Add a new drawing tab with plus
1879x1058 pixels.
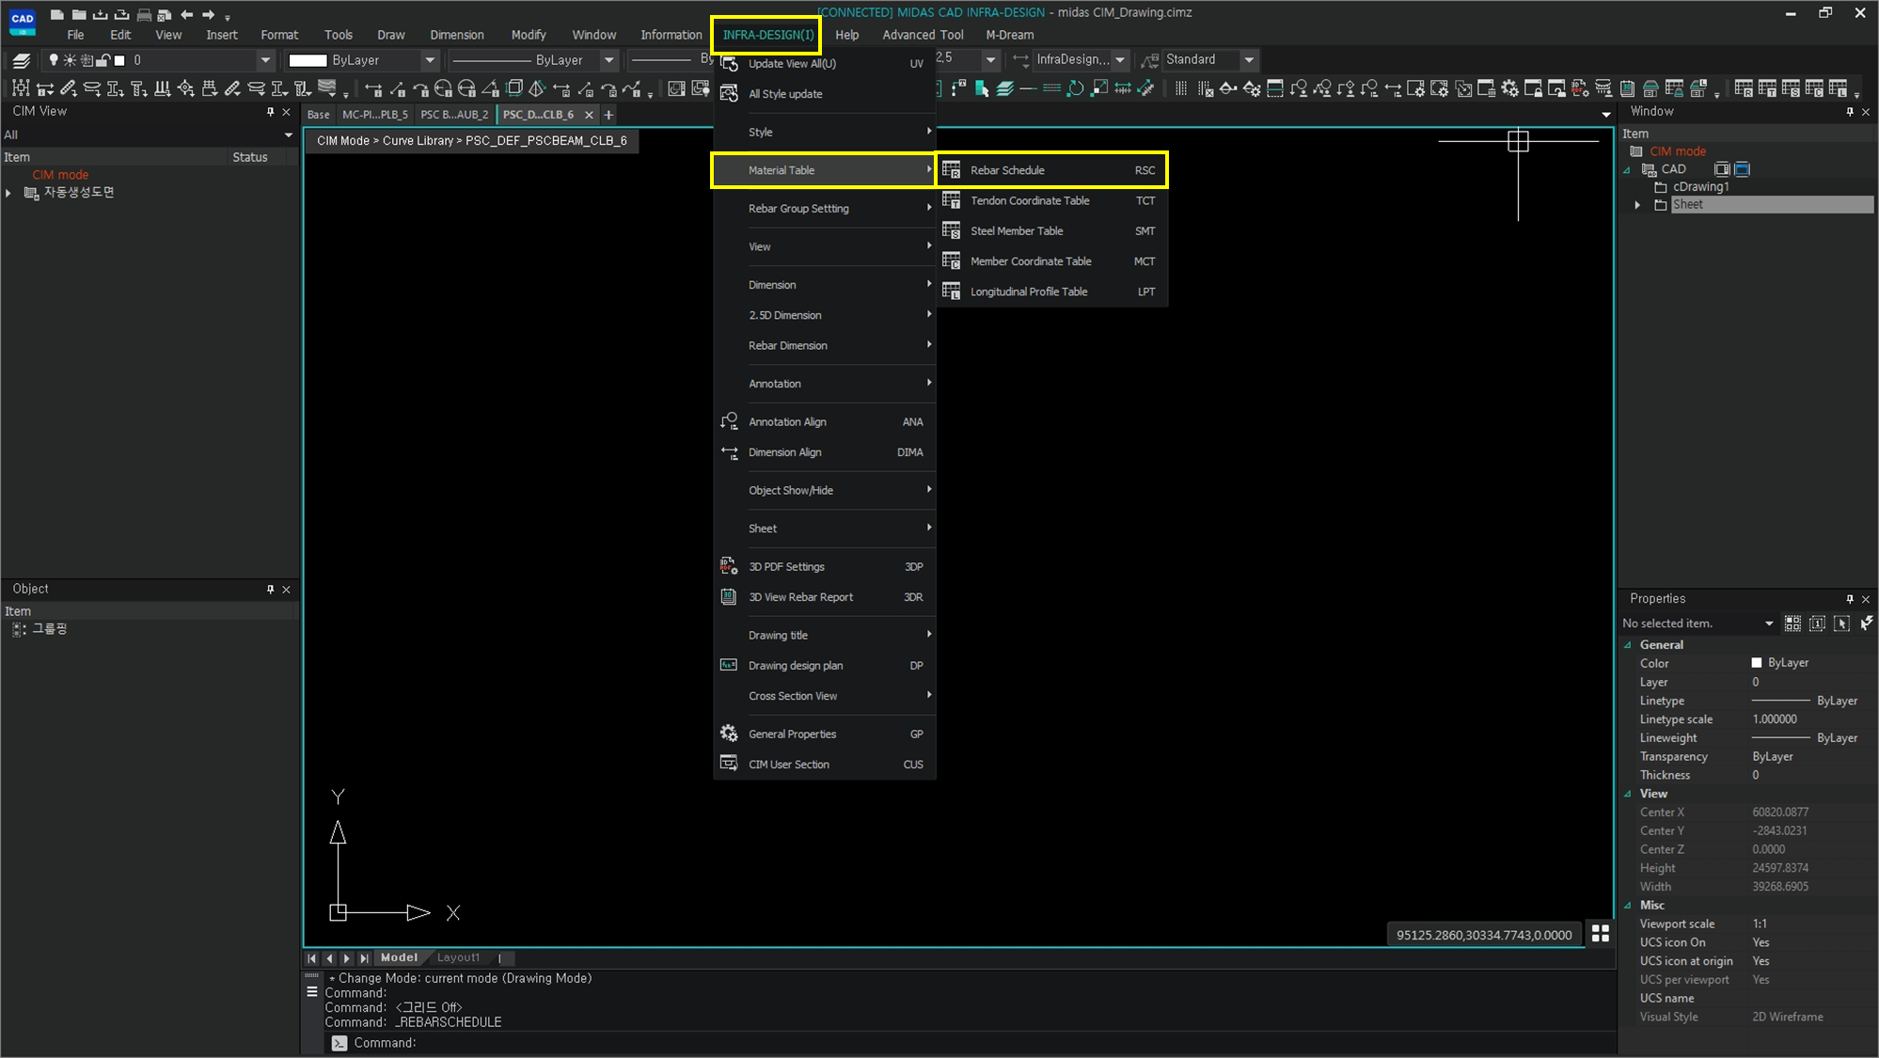click(x=608, y=115)
